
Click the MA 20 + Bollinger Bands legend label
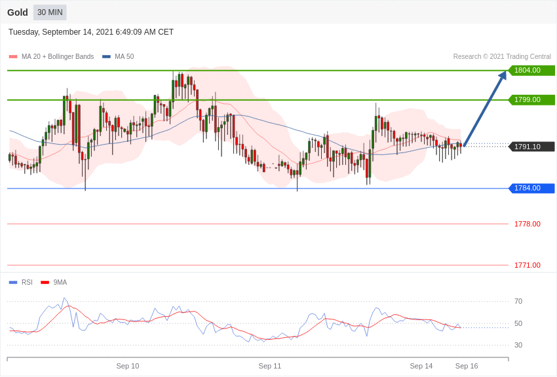coord(58,56)
